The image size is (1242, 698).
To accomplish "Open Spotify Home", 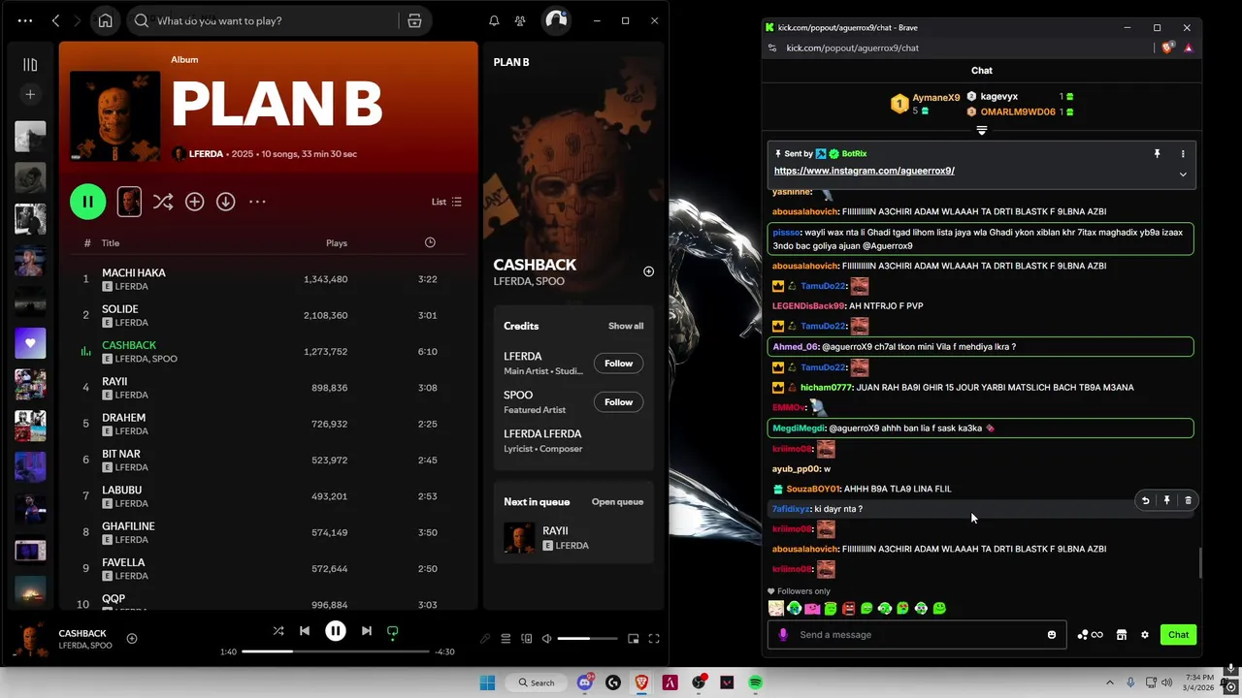I will pos(105,20).
